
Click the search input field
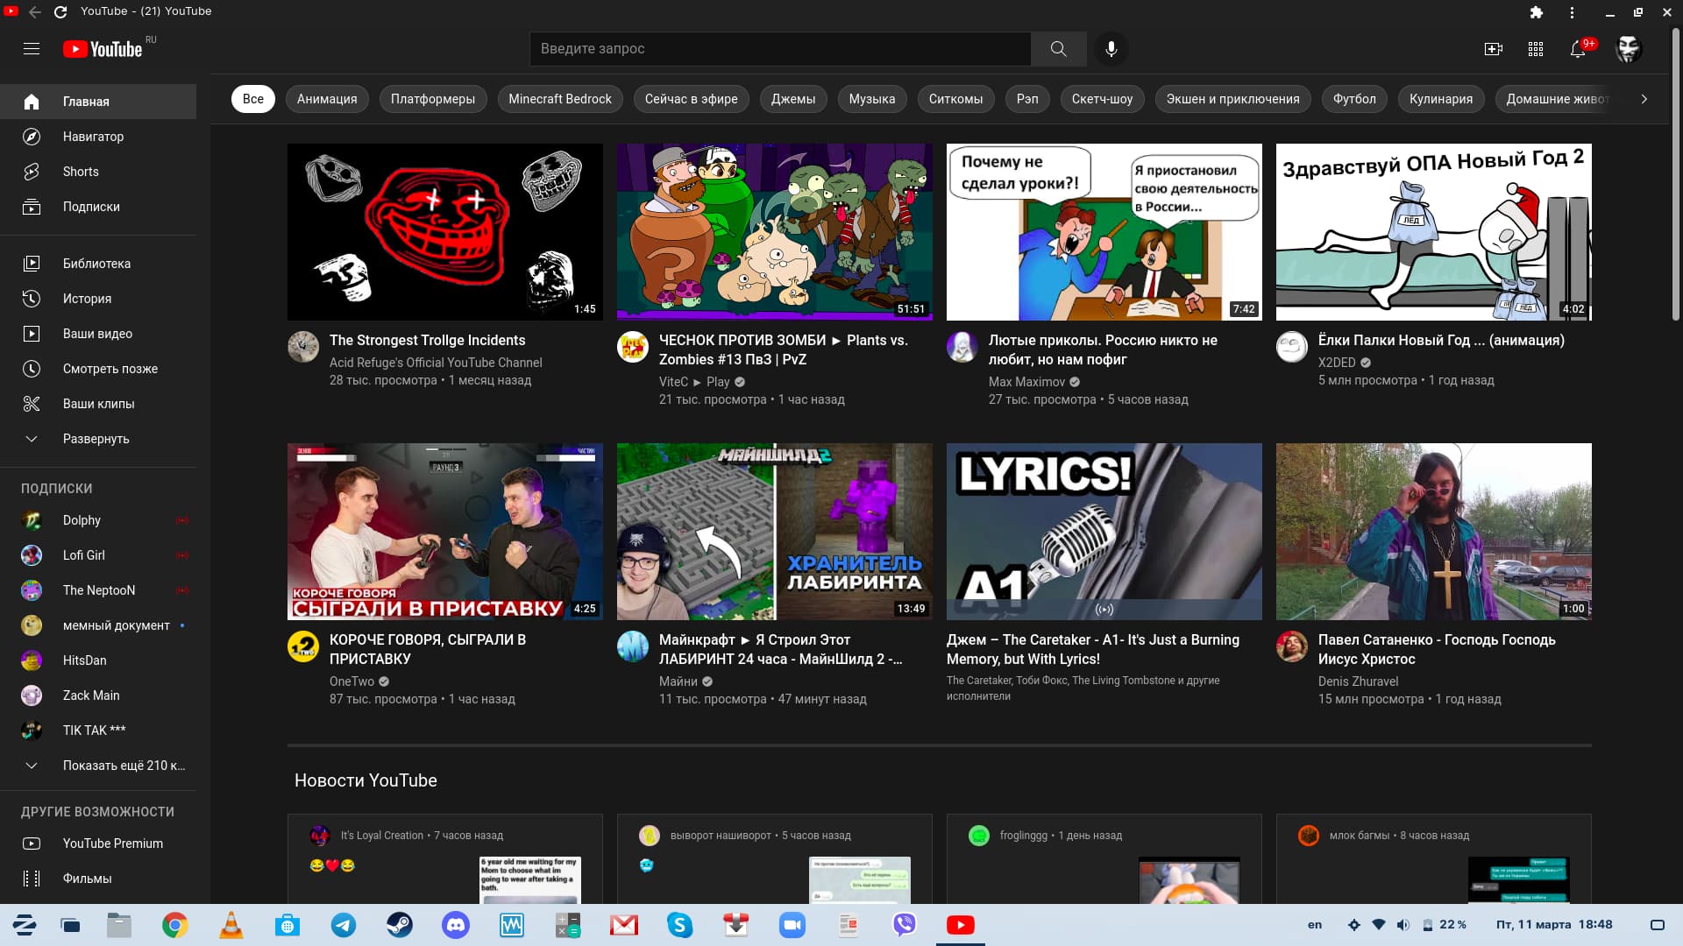pos(780,49)
